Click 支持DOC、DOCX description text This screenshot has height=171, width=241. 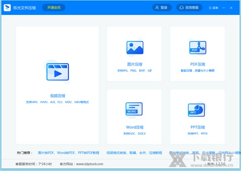[135, 134]
